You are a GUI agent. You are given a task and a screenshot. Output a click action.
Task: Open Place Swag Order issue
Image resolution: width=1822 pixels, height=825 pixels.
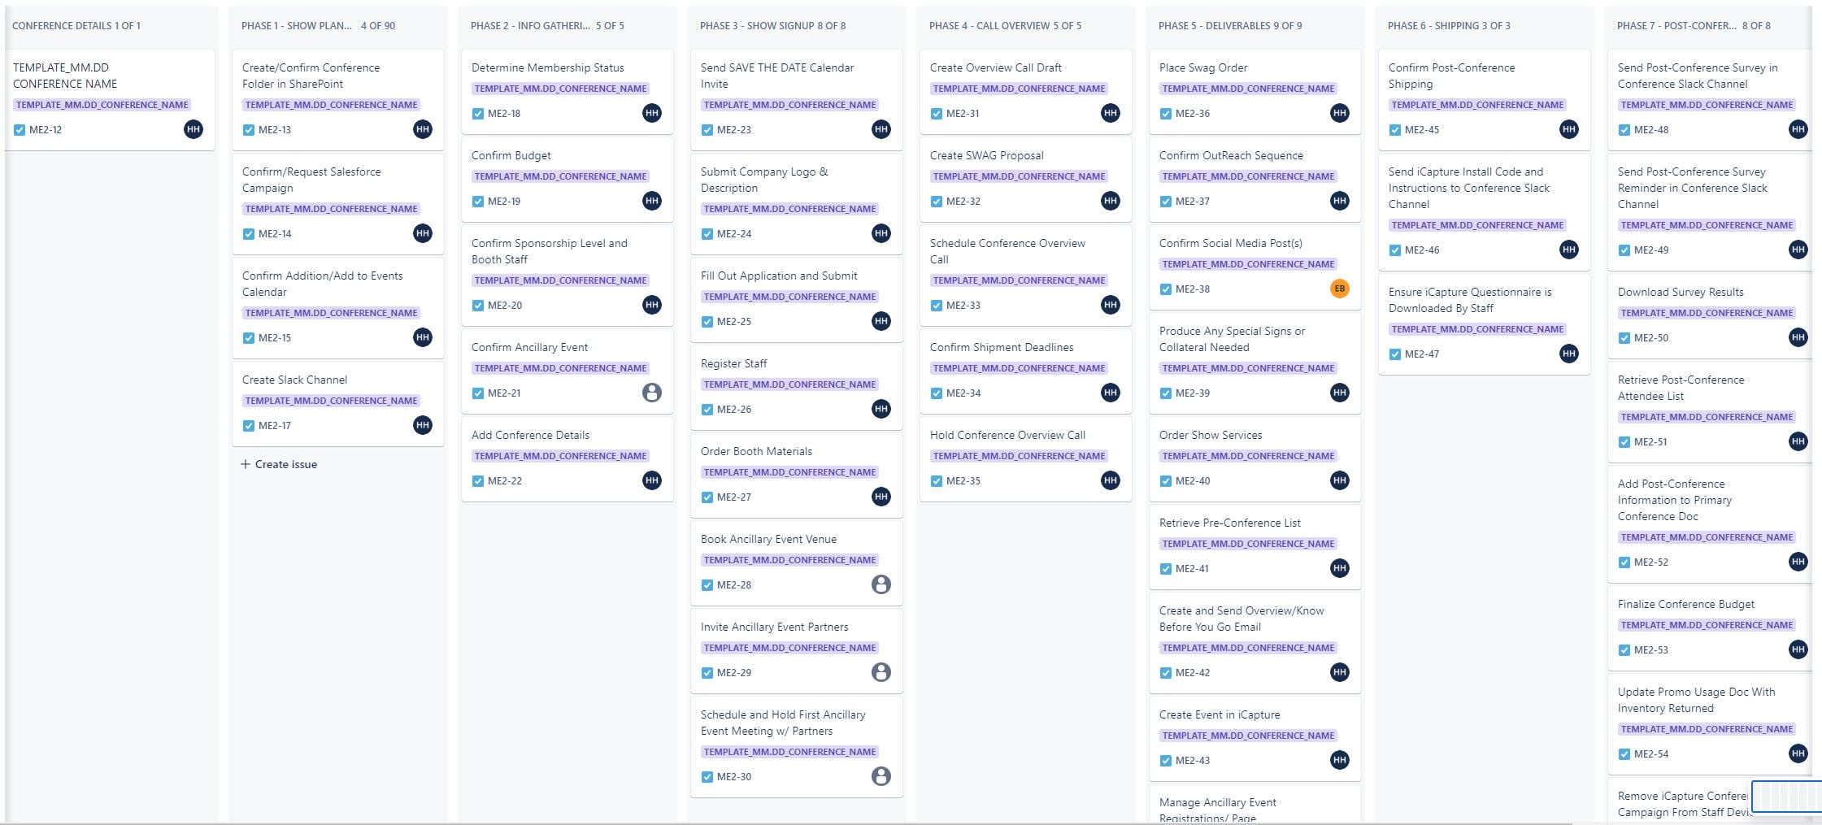pyautogui.click(x=1203, y=67)
